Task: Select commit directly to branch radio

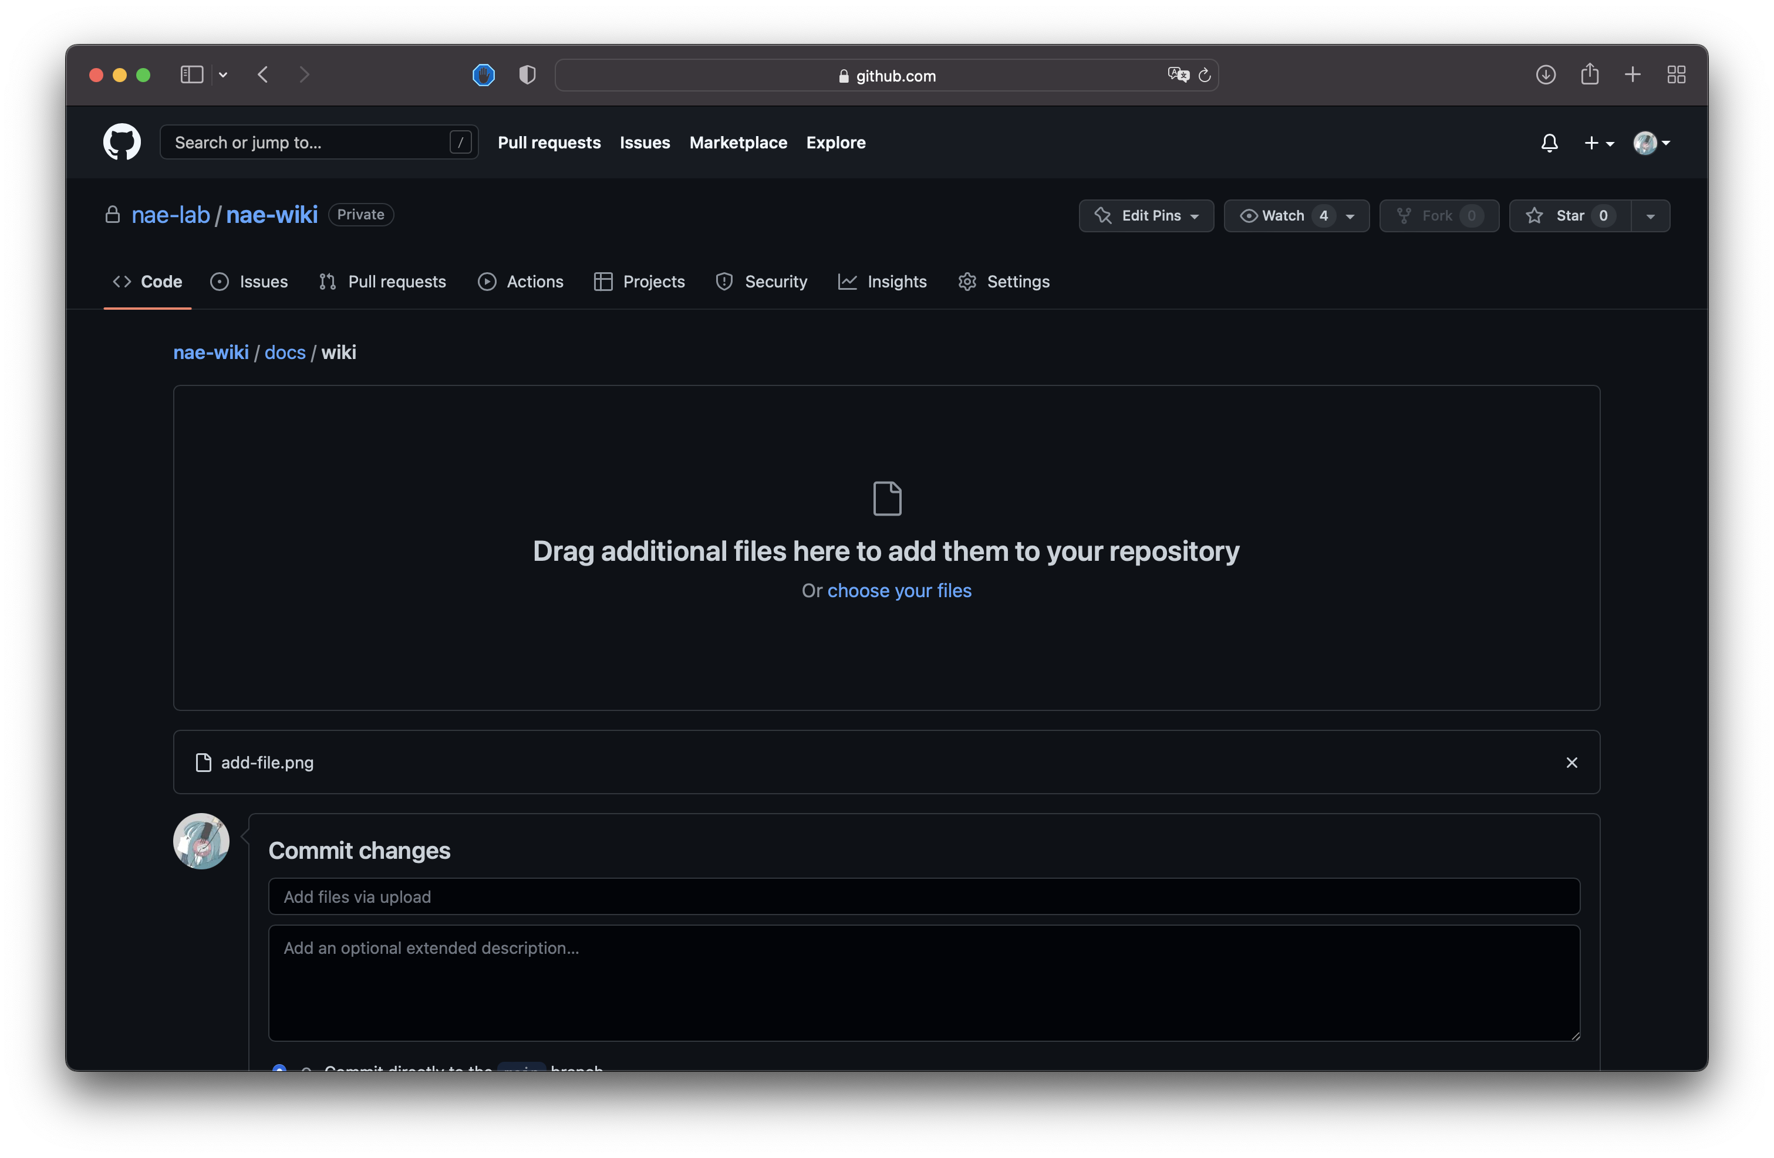Action: tap(279, 1069)
